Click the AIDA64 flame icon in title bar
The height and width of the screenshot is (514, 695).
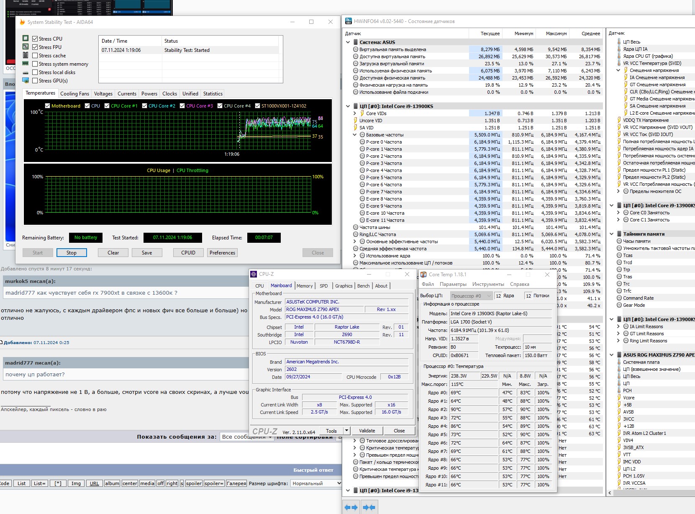(x=22, y=22)
